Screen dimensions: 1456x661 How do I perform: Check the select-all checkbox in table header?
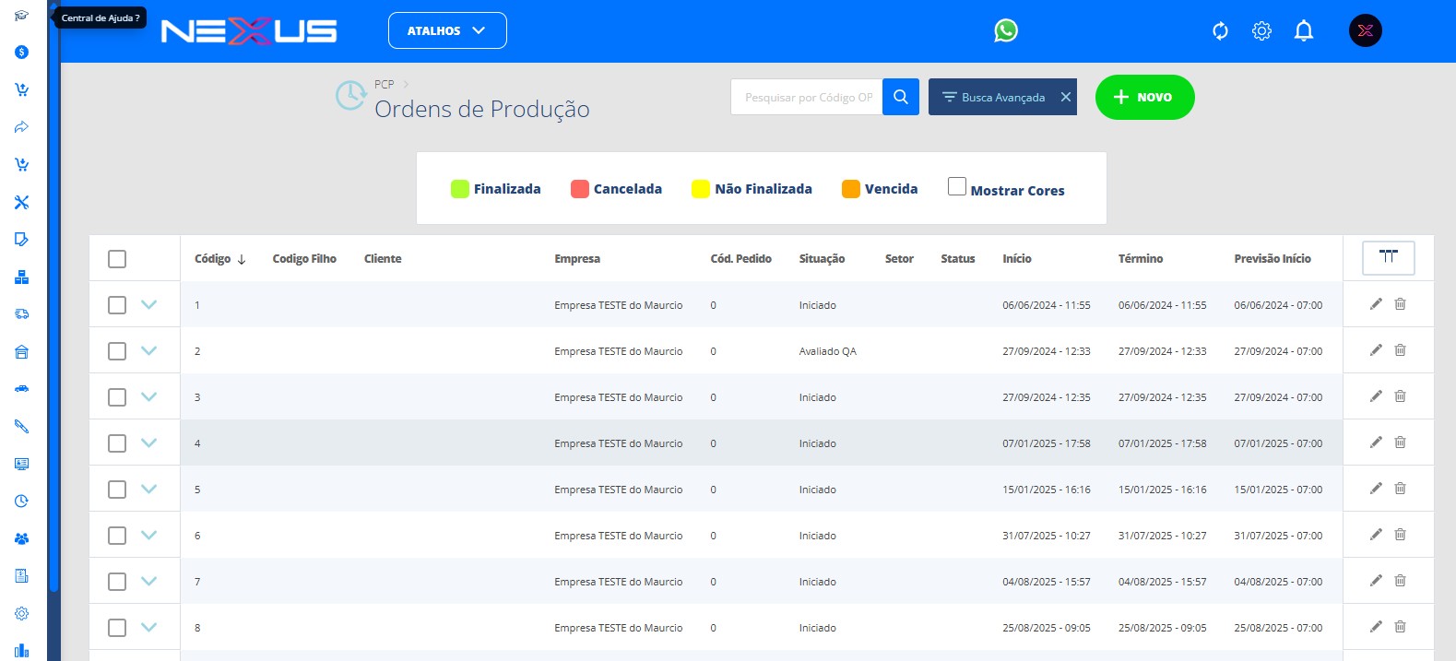(117, 259)
